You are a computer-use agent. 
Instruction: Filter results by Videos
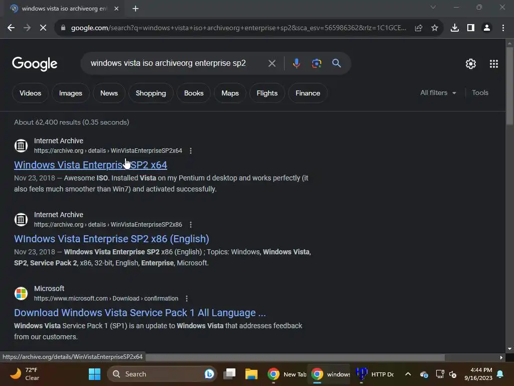pos(30,93)
